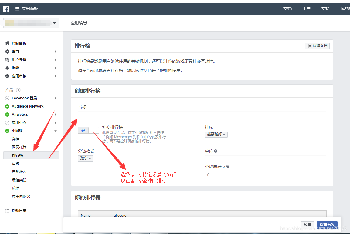Click the help icon next to 单位
The width and height of the screenshot is (350, 234).
[216, 151]
